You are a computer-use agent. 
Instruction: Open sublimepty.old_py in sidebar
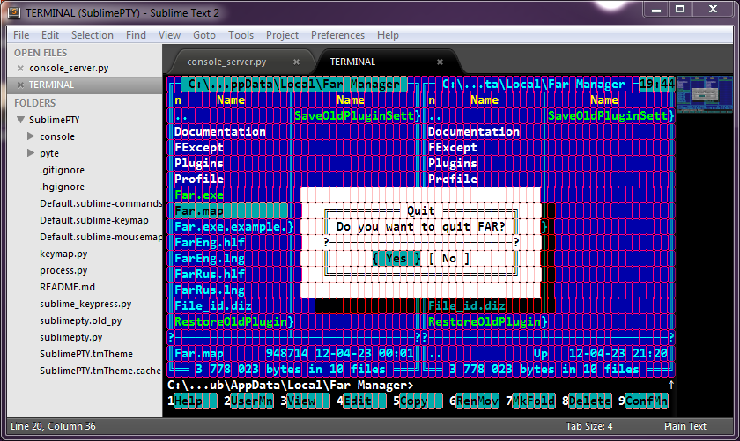[x=81, y=320]
